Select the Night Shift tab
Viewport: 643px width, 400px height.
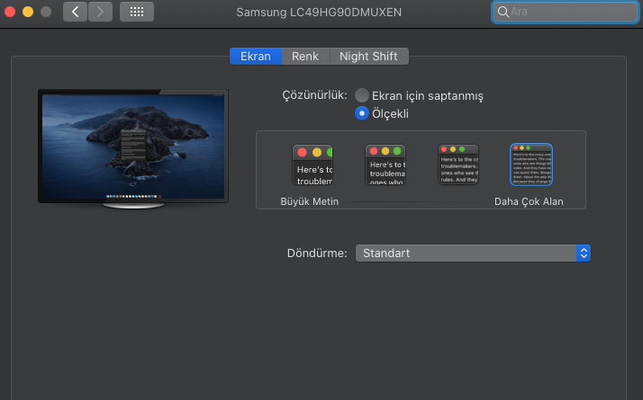(x=369, y=56)
